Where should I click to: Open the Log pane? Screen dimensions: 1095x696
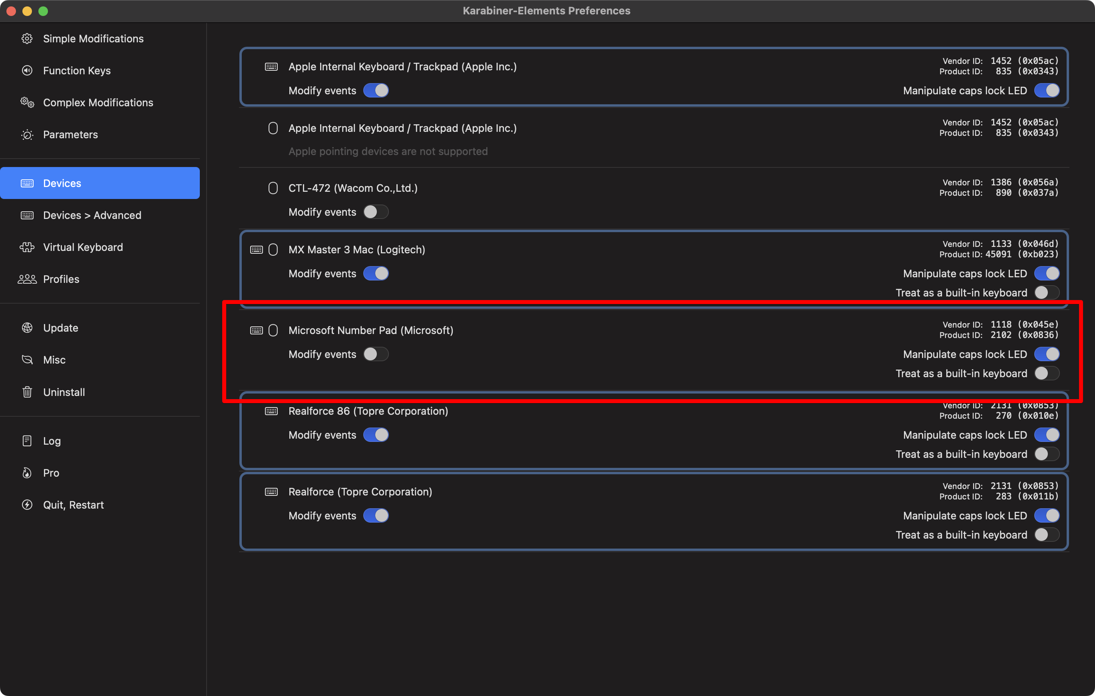pos(52,441)
